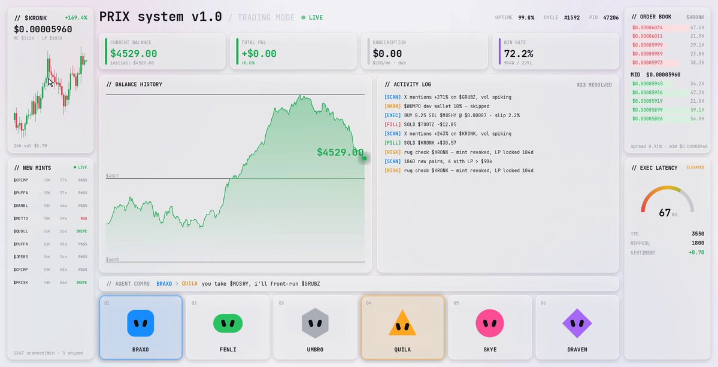This screenshot has height=367, width=718.
Task: Click the MID $0.00005960 line in order book
Action: 655,75
